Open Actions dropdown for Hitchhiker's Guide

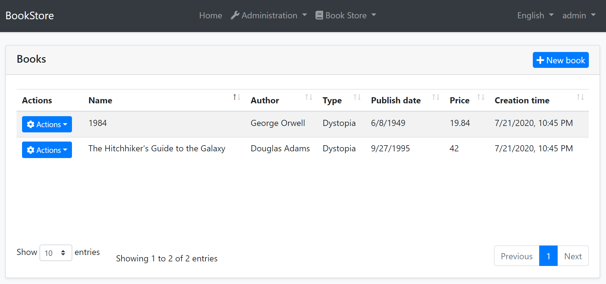[x=47, y=150]
